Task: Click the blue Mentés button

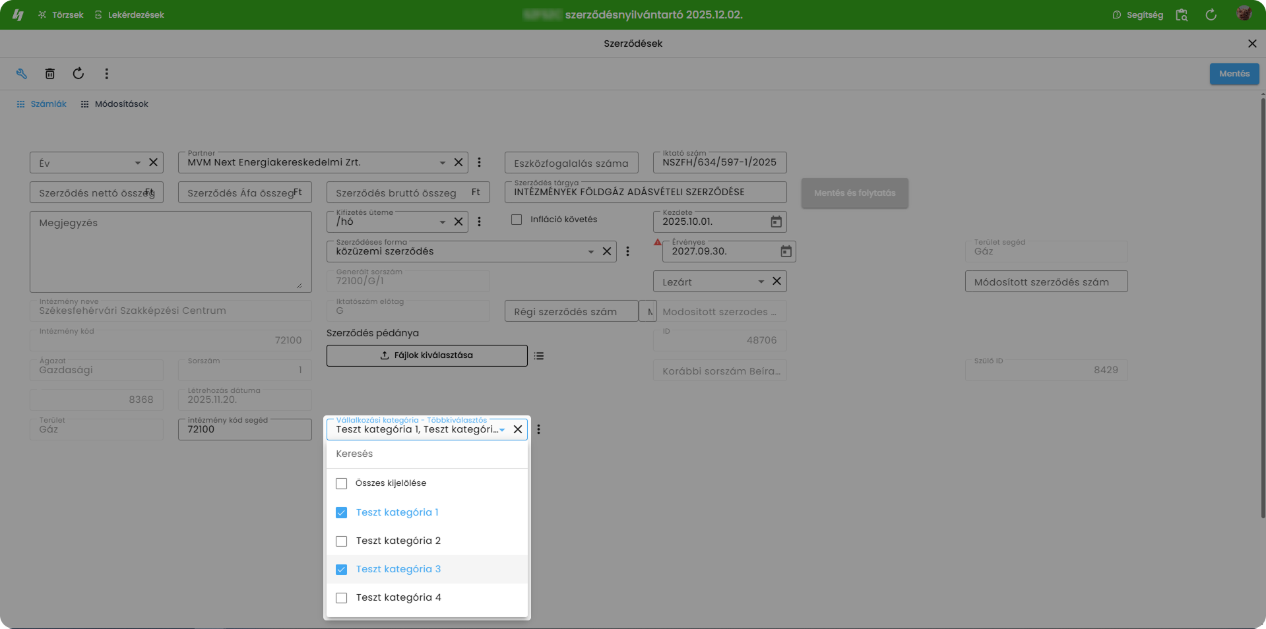Action: 1234,74
